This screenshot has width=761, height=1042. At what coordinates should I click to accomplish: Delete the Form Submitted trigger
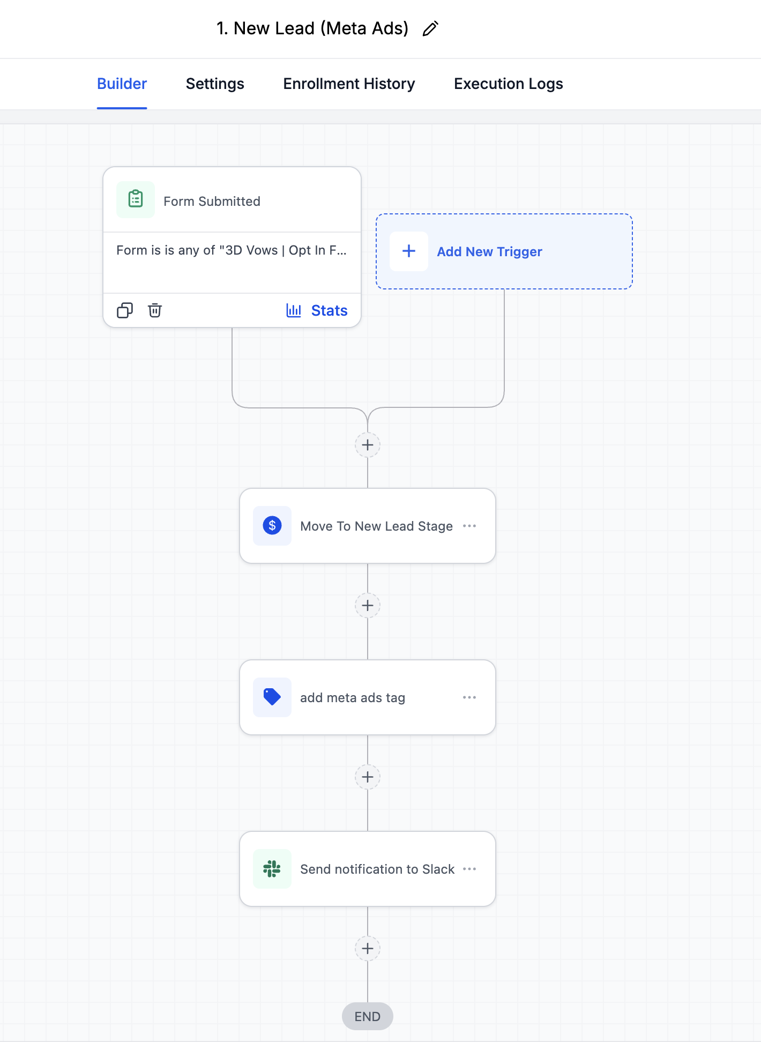click(155, 310)
